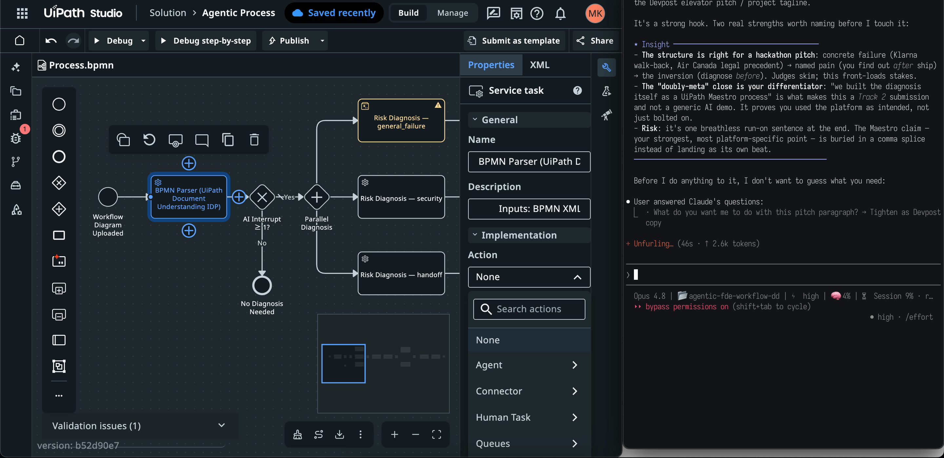This screenshot has width=944, height=458.
Task: Collapse the General section
Action: point(529,120)
